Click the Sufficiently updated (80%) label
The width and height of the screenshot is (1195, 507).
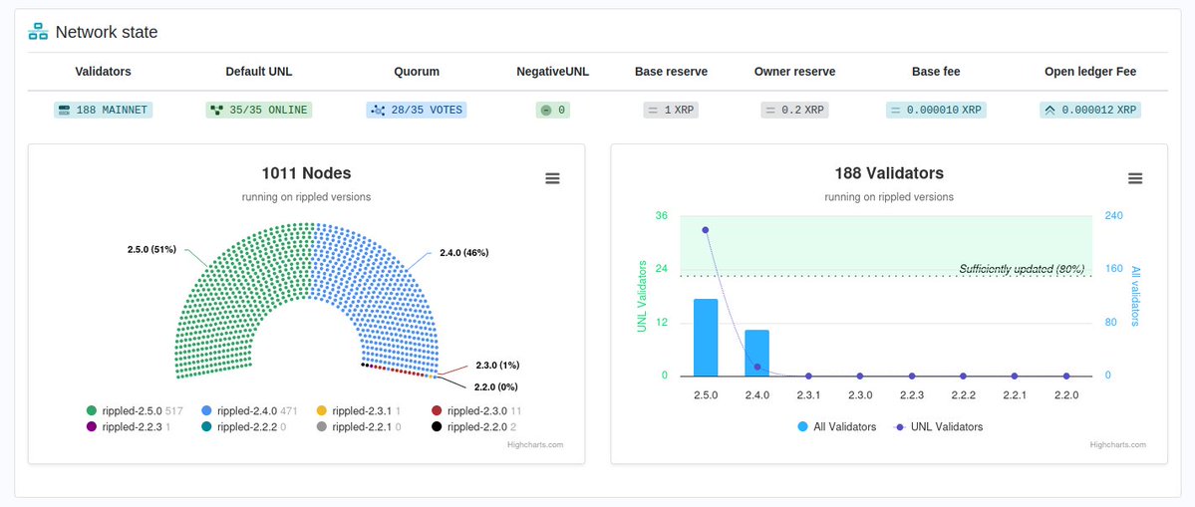pyautogui.click(x=1022, y=269)
